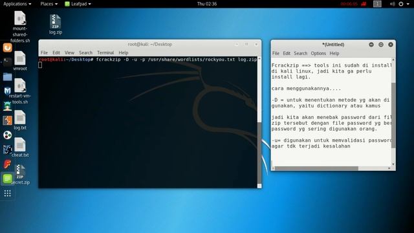Screen dimensions: 414x233
Task: Minimize the Leafpad window
Action: click(371, 45)
